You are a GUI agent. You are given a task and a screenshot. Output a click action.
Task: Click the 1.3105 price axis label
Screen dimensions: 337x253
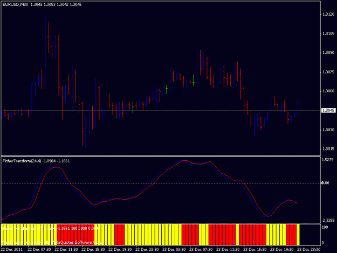(328, 33)
